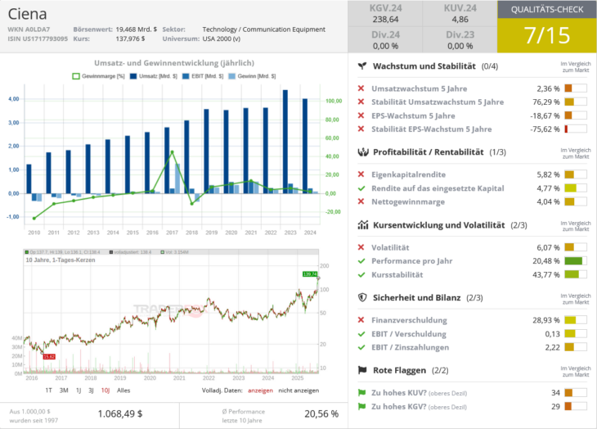This screenshot has width=597, height=429.
Task: Click the red X beside Stabilität Umsatzwachstum 5 Jahre
Action: (x=361, y=102)
